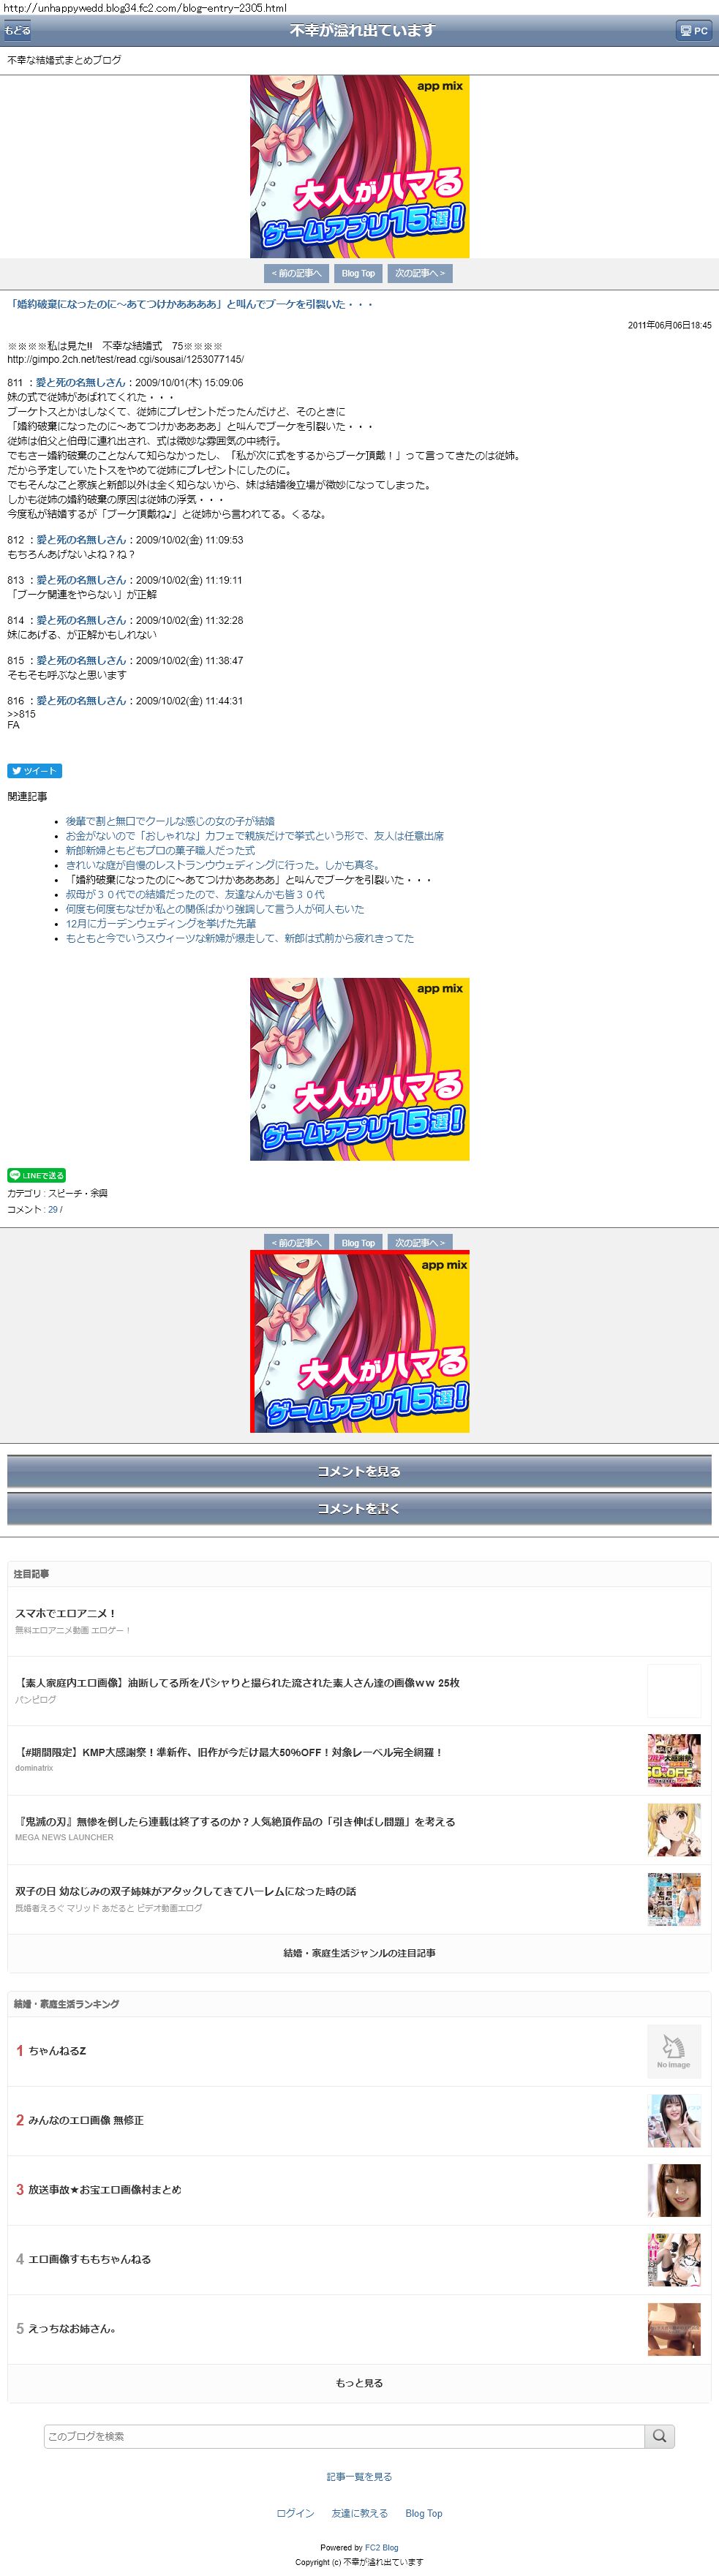Screen dimensions: 719x2576
Task: Click the FC2 Blog footer link
Action: [381, 2547]
